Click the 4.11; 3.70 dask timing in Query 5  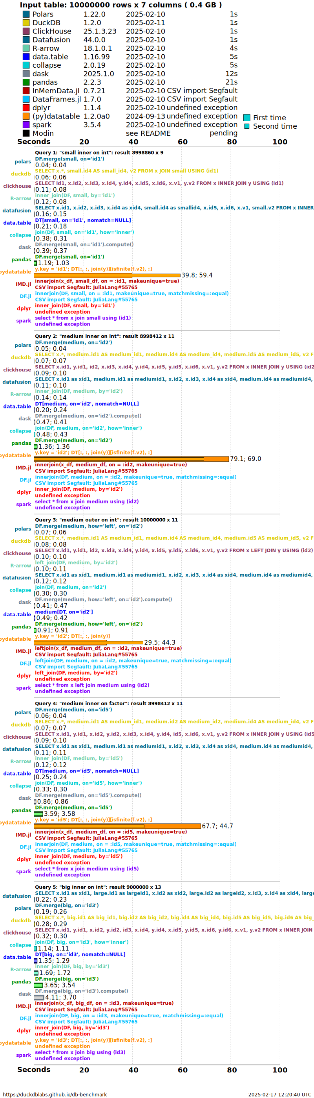pos(61,997)
